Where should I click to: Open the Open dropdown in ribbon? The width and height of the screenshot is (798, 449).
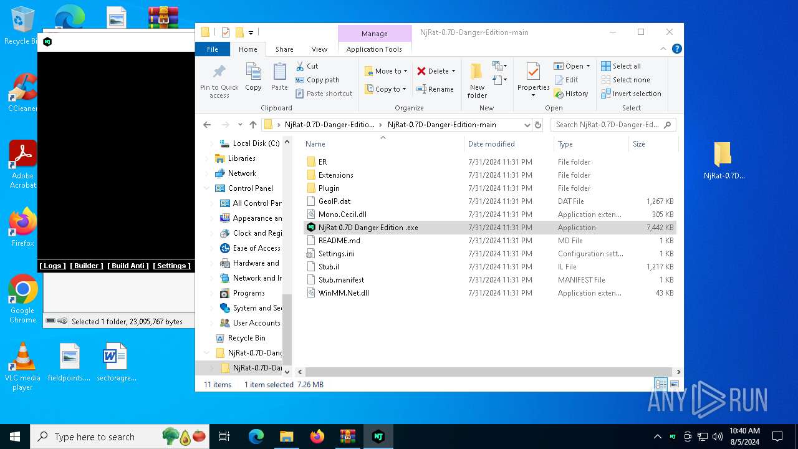(572, 66)
